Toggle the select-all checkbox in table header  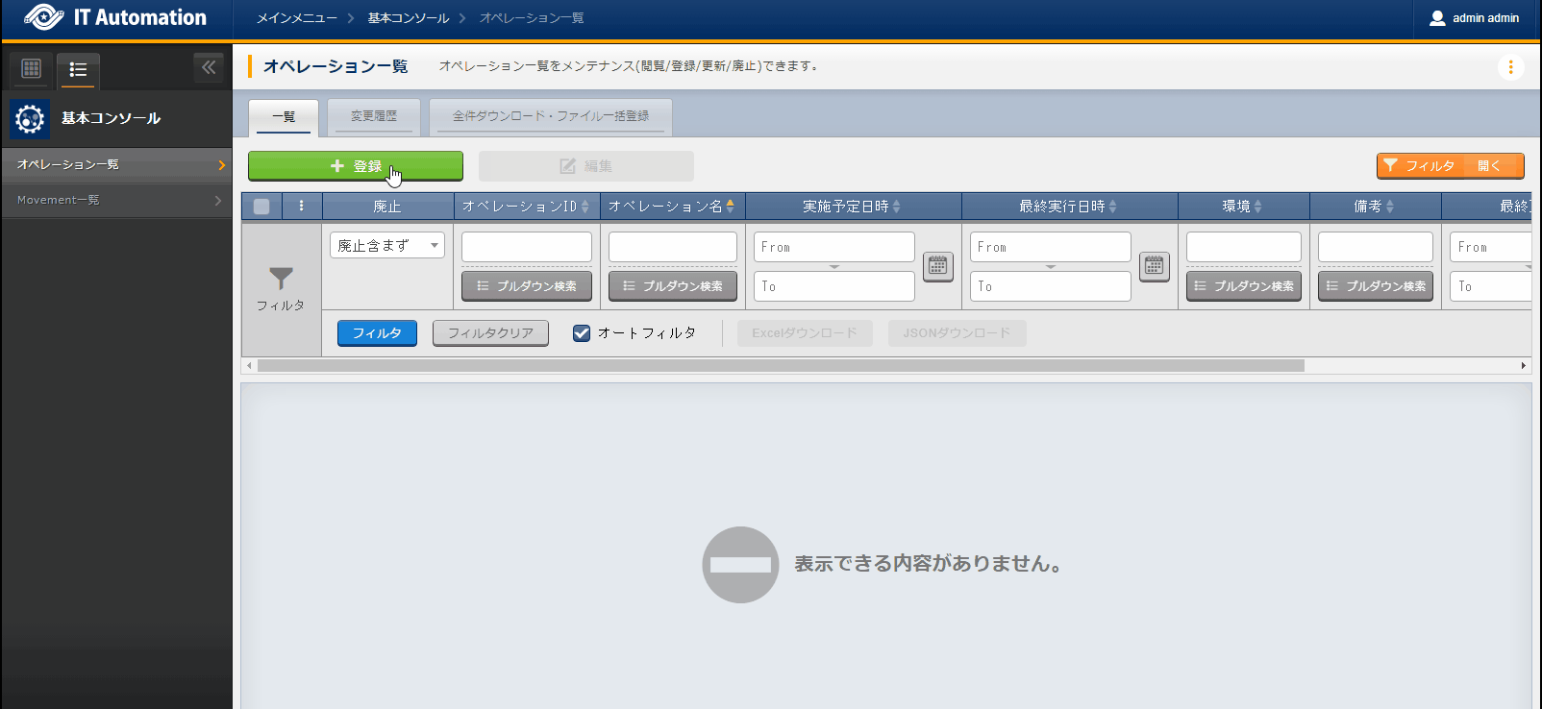261,206
